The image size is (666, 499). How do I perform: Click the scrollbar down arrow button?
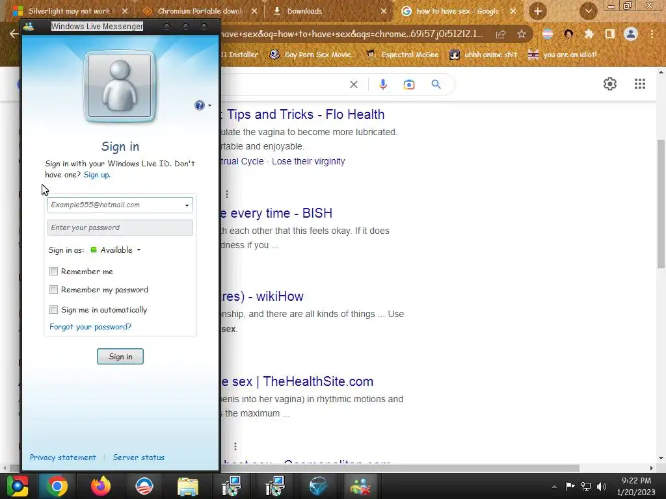click(661, 458)
